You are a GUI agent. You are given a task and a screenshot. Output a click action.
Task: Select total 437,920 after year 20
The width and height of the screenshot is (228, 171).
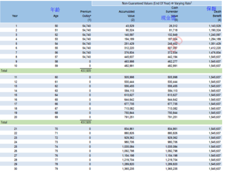point(86,122)
